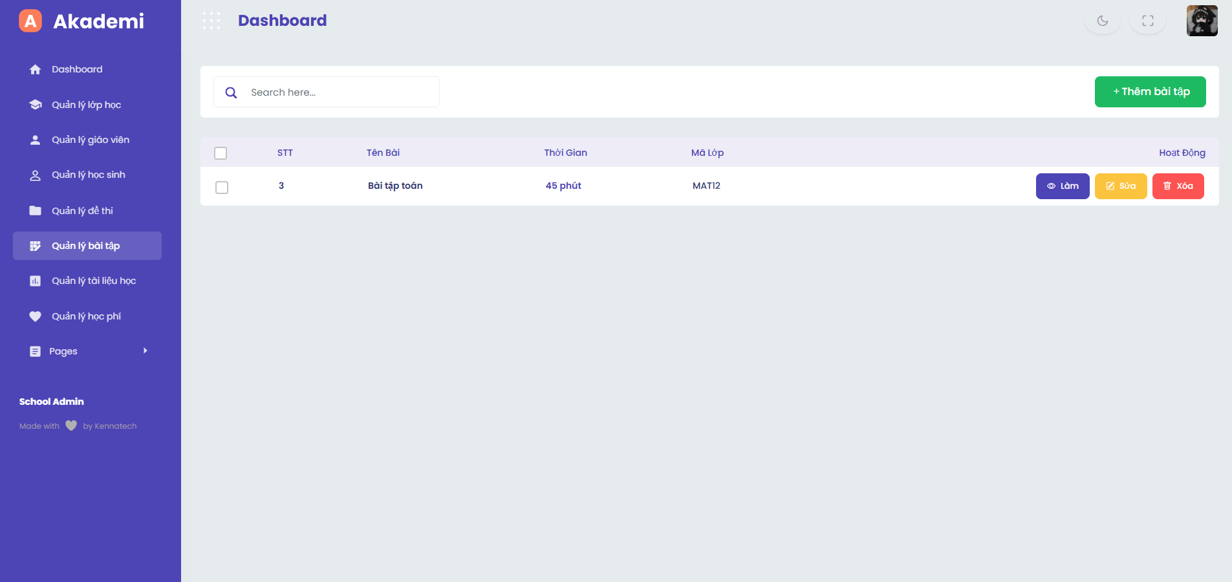Expand the Pages submenu arrow
1232x582 pixels.
pyautogui.click(x=145, y=350)
